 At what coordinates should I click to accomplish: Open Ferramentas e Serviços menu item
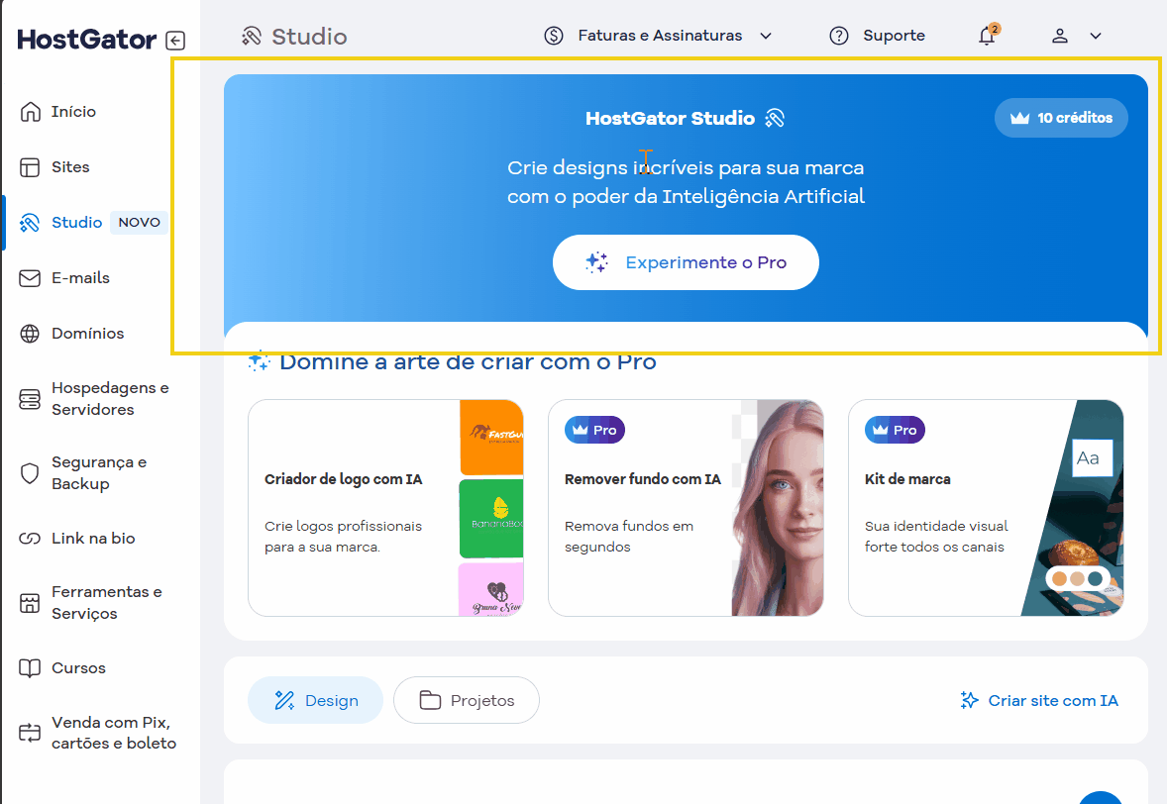[x=106, y=603]
